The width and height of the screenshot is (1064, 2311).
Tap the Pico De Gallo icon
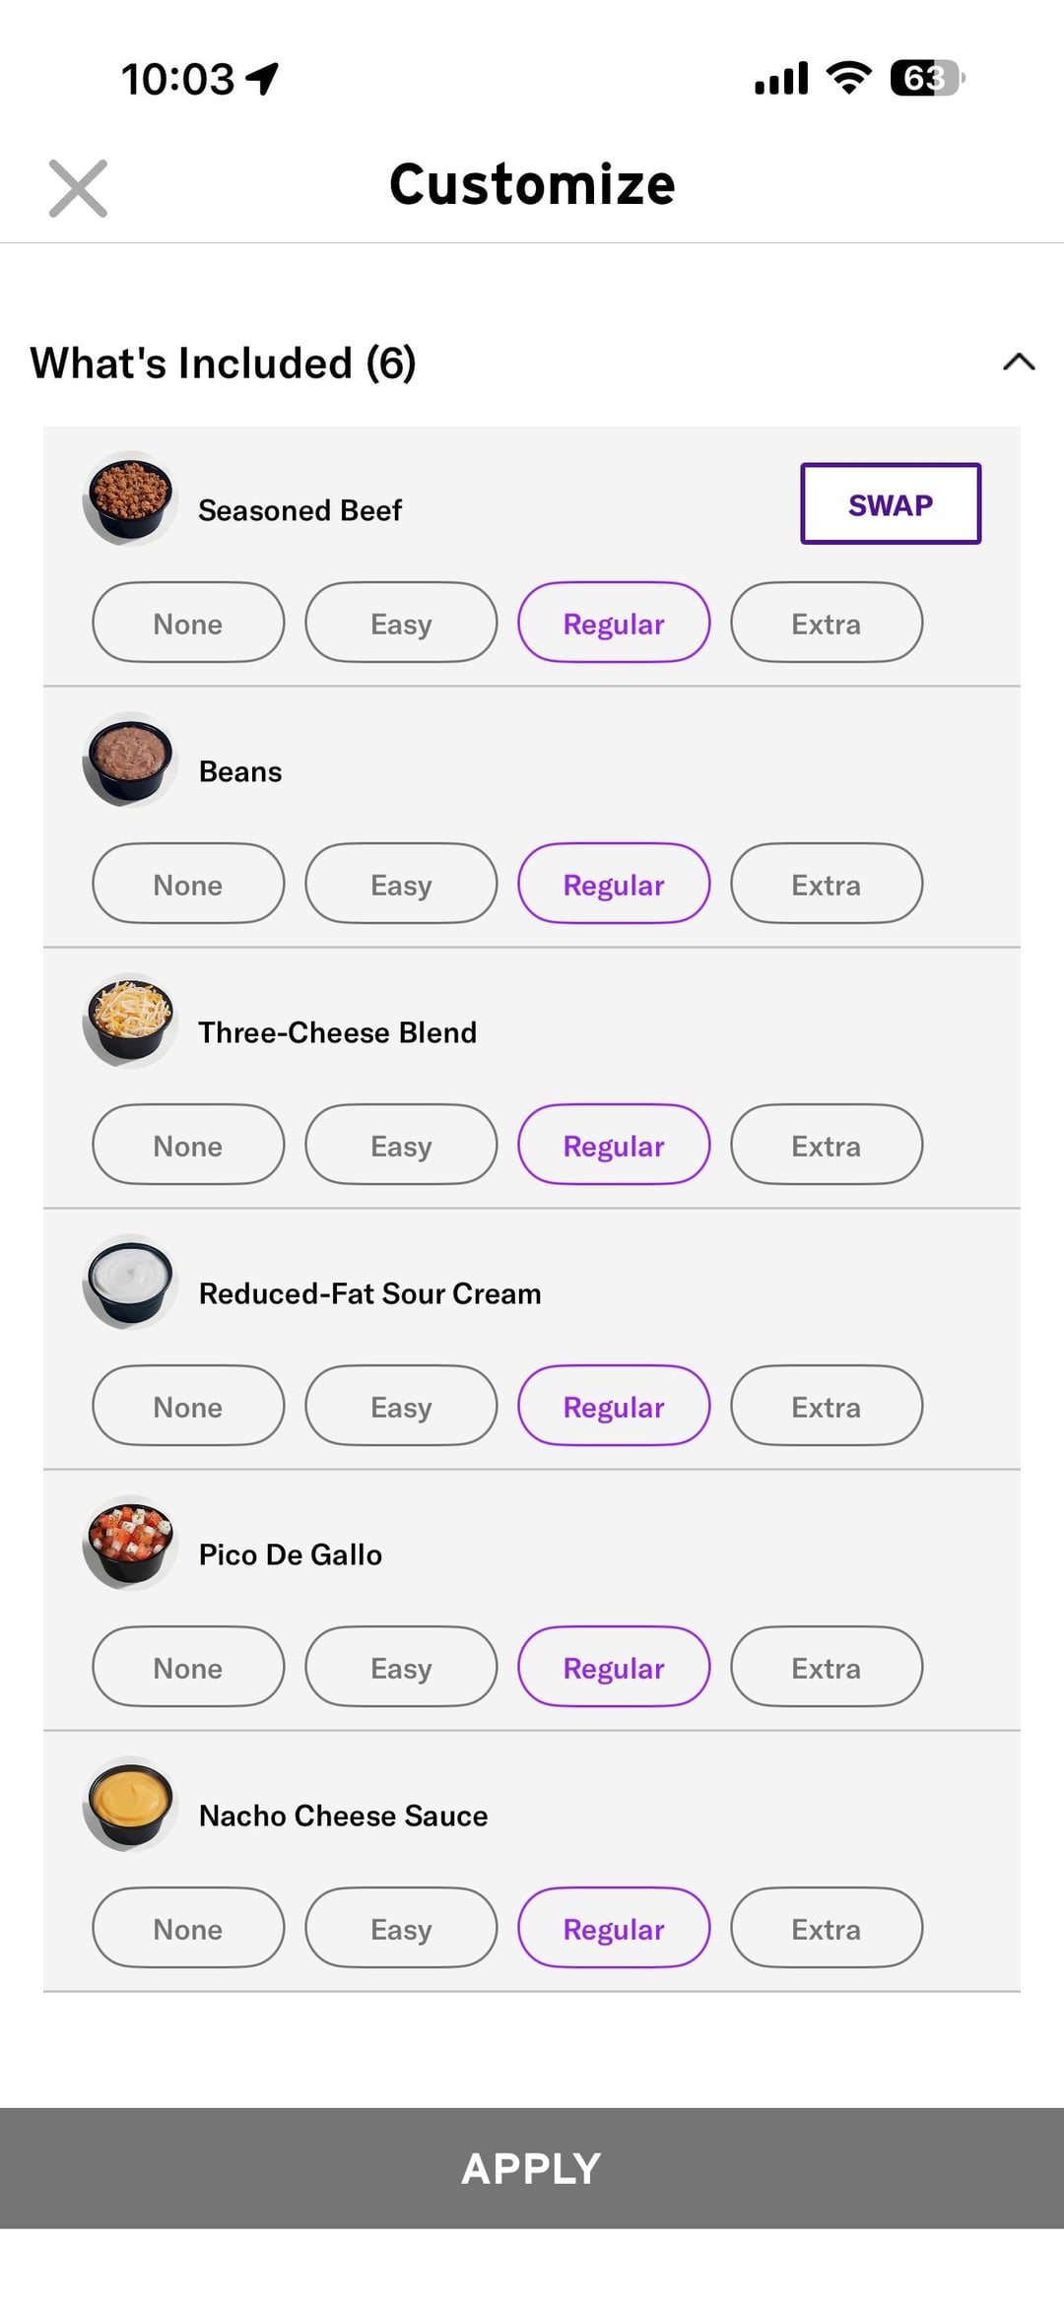[x=130, y=1543]
